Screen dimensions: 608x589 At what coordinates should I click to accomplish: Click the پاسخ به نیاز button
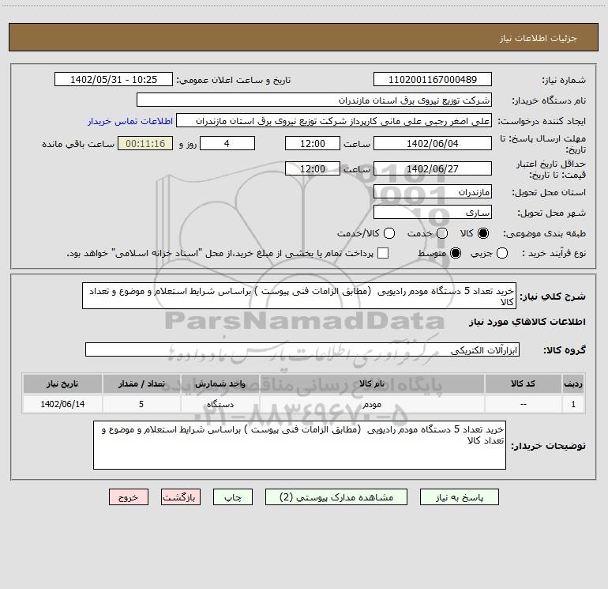(x=459, y=497)
